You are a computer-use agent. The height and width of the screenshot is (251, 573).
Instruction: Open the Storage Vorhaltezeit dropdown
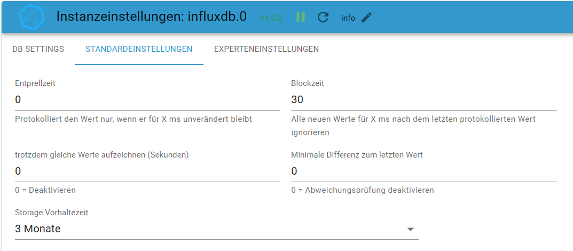(x=217, y=229)
